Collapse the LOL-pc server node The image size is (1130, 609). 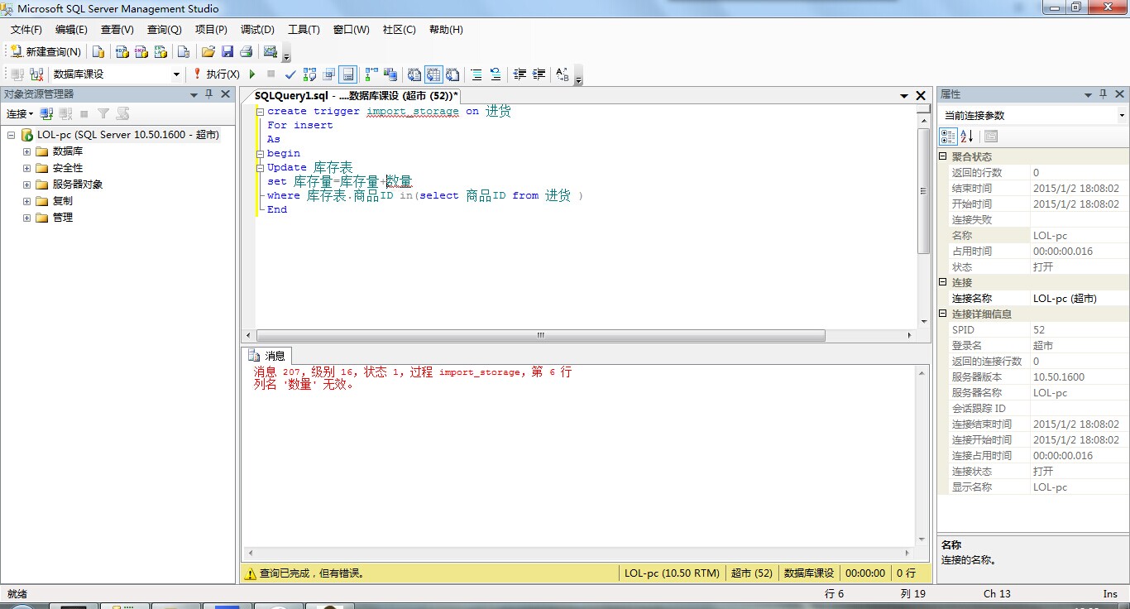(11, 135)
